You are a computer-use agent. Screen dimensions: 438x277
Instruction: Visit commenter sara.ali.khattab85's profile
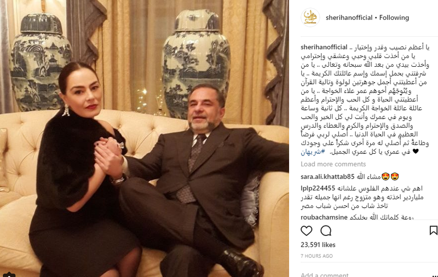click(327, 177)
